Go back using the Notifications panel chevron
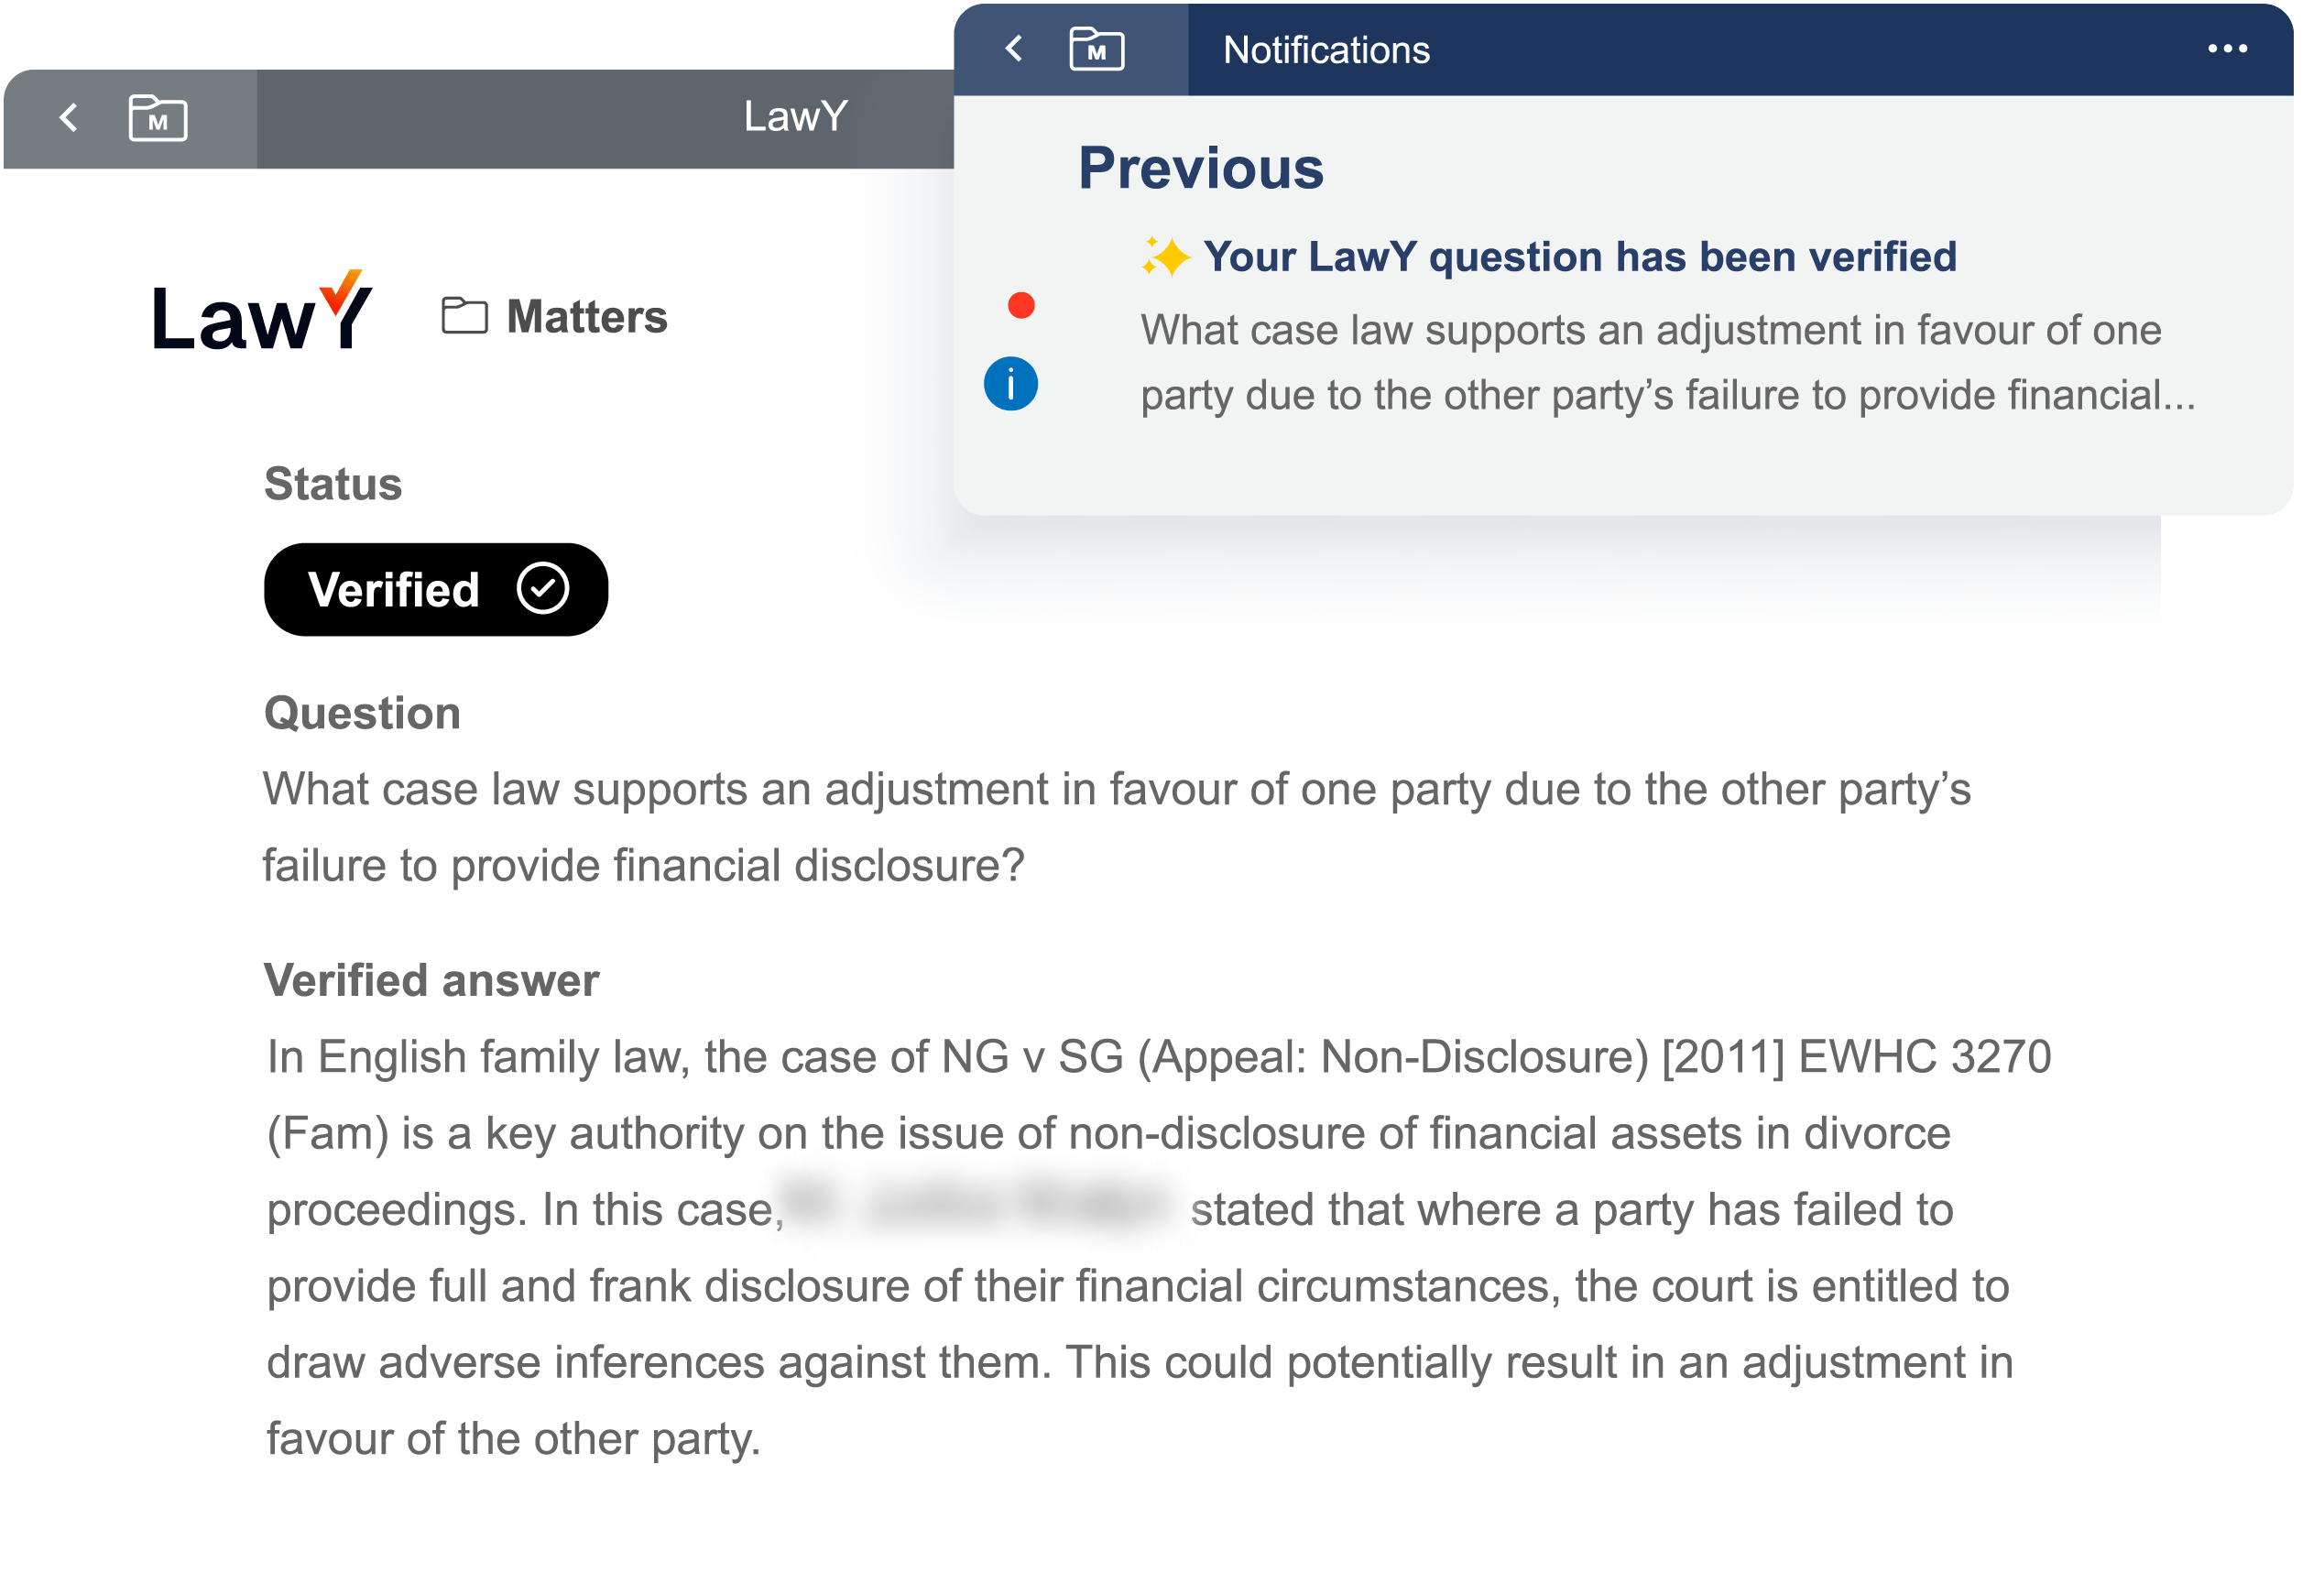The height and width of the screenshot is (1573, 2324). pyautogui.click(x=1014, y=48)
